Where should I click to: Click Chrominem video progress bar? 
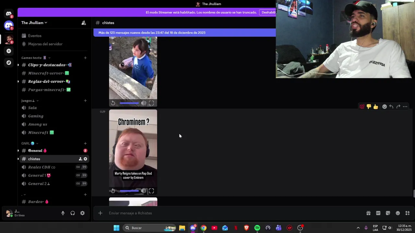(129, 191)
